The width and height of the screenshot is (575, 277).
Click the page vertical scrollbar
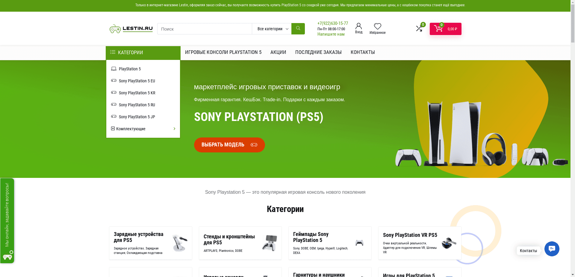click(x=573, y=138)
